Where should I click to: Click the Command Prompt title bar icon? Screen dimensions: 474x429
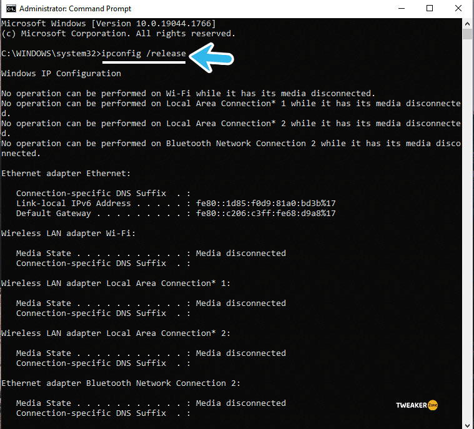11,9
